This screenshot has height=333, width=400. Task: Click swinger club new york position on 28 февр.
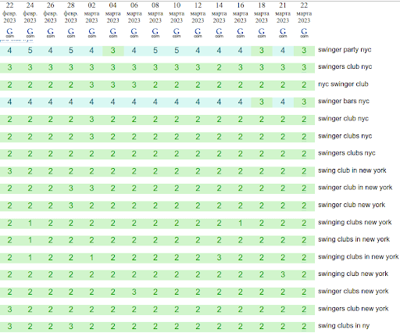71,206
